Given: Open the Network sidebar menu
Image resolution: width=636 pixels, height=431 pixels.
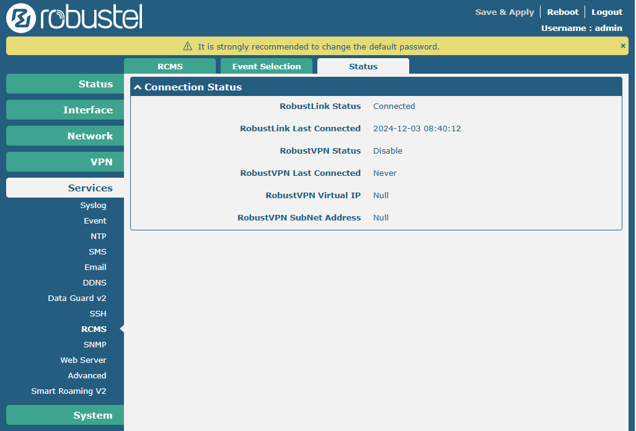Looking at the screenshot, I should 65,136.
